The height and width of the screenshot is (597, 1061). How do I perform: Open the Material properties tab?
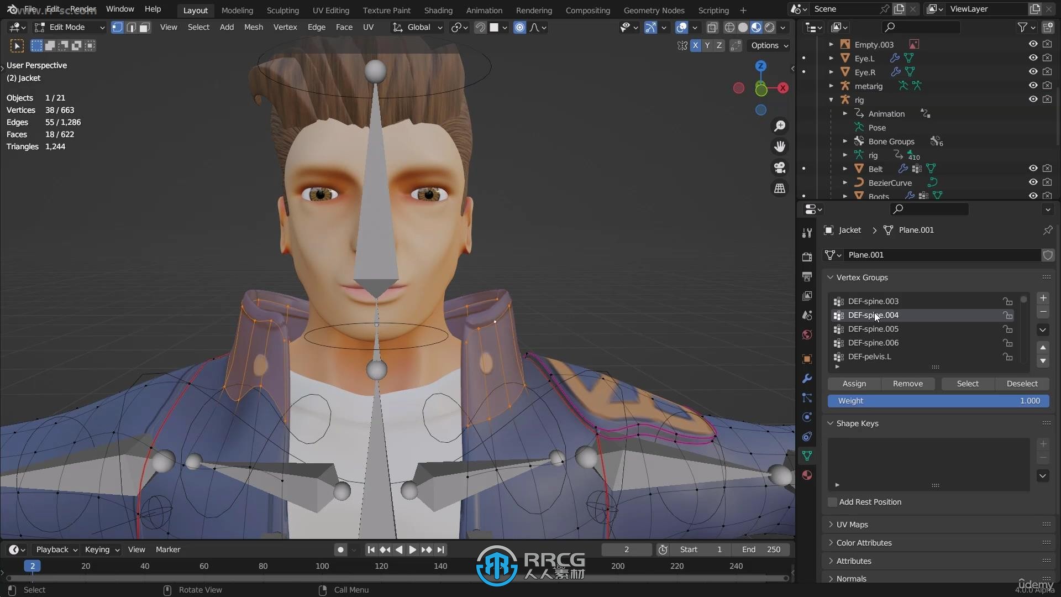(807, 475)
